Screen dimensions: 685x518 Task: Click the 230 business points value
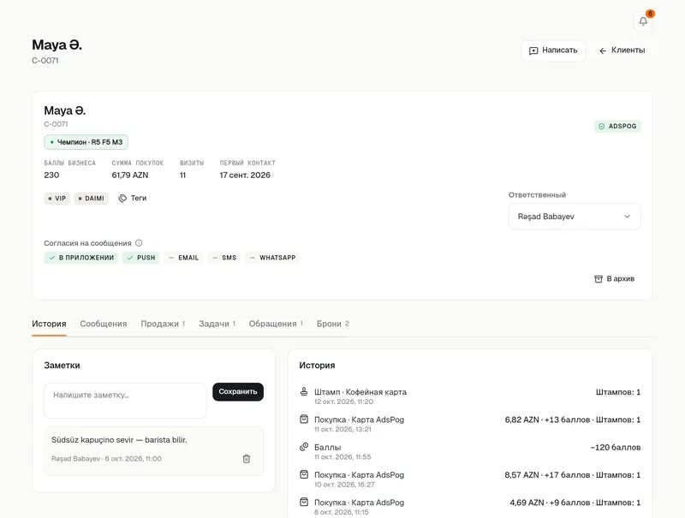tap(51, 176)
